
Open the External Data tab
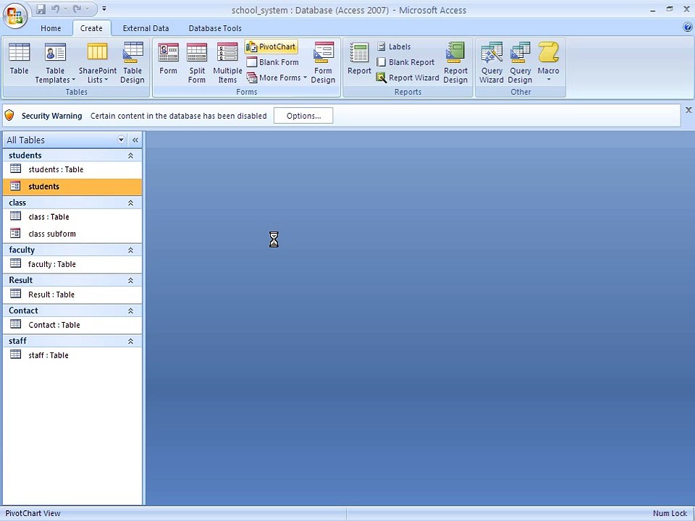[146, 28]
